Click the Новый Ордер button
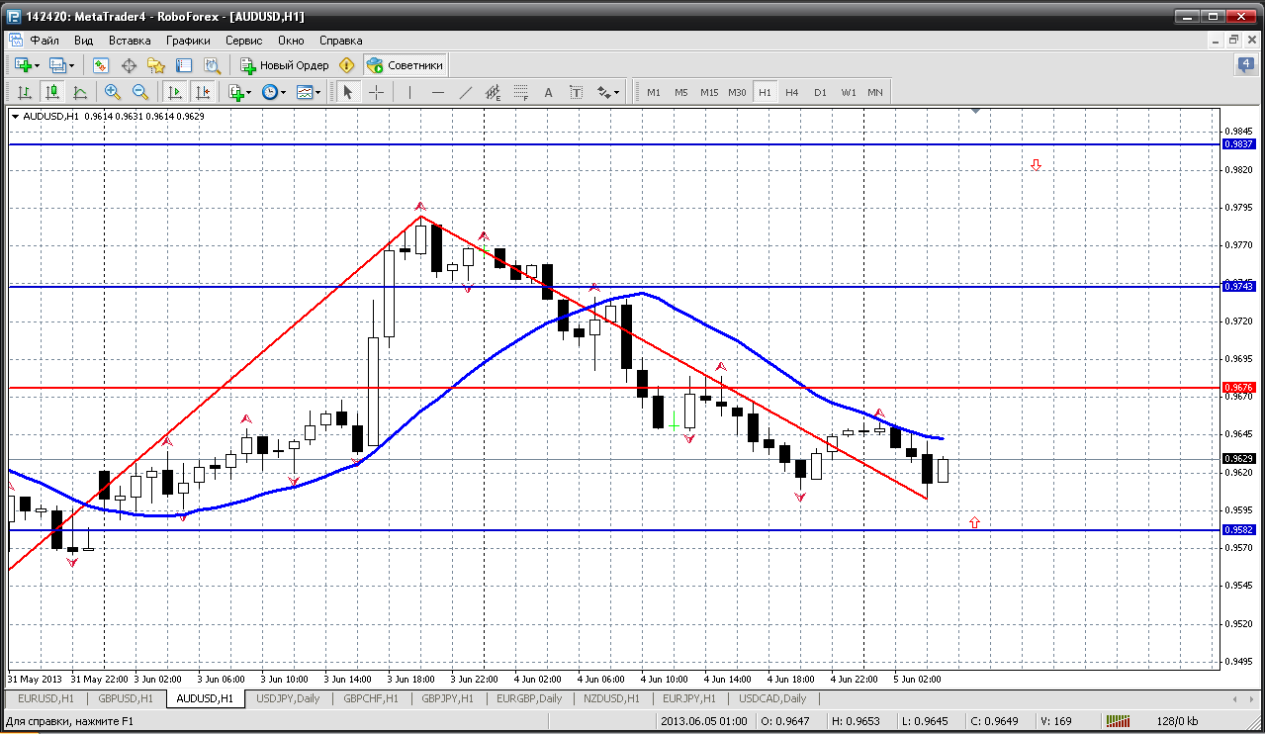This screenshot has width=1265, height=734. (x=285, y=65)
